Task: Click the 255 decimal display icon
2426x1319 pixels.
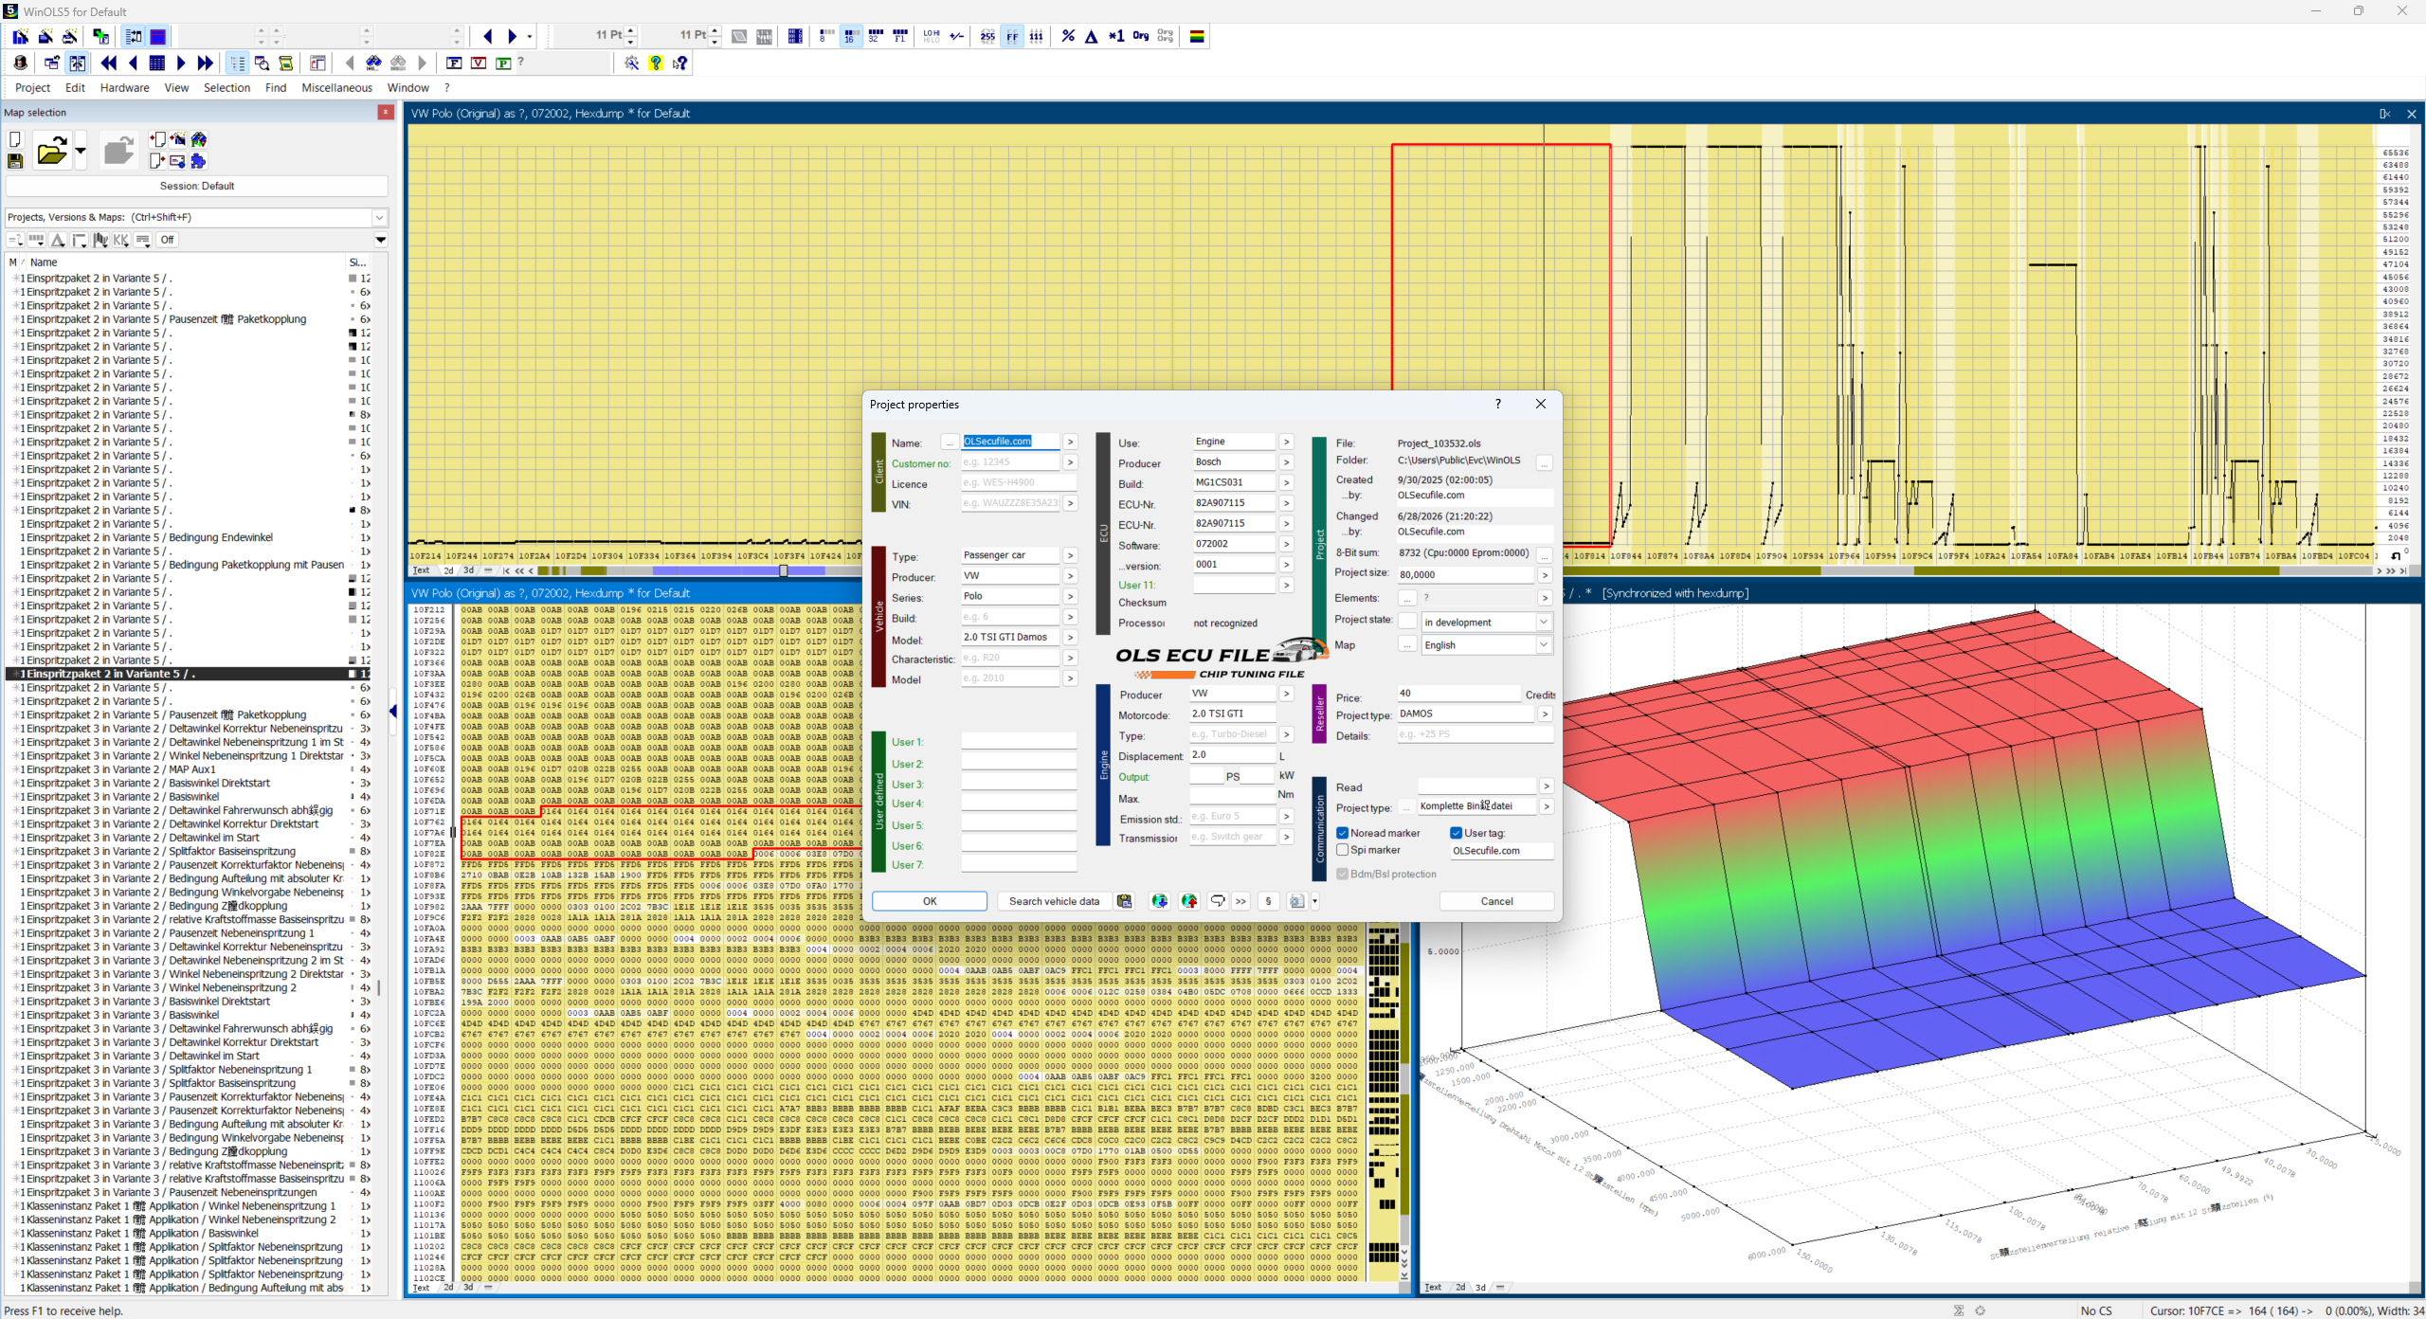Action: 987,36
